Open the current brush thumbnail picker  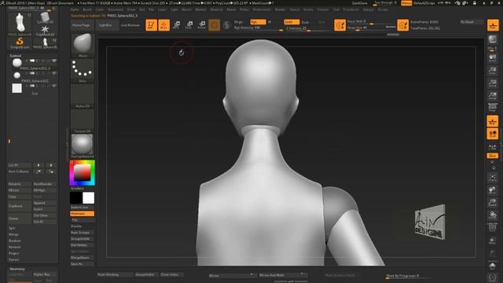pyautogui.click(x=83, y=45)
